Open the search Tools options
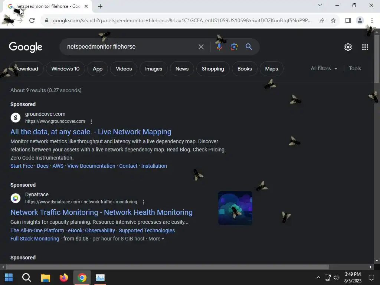 click(355, 69)
